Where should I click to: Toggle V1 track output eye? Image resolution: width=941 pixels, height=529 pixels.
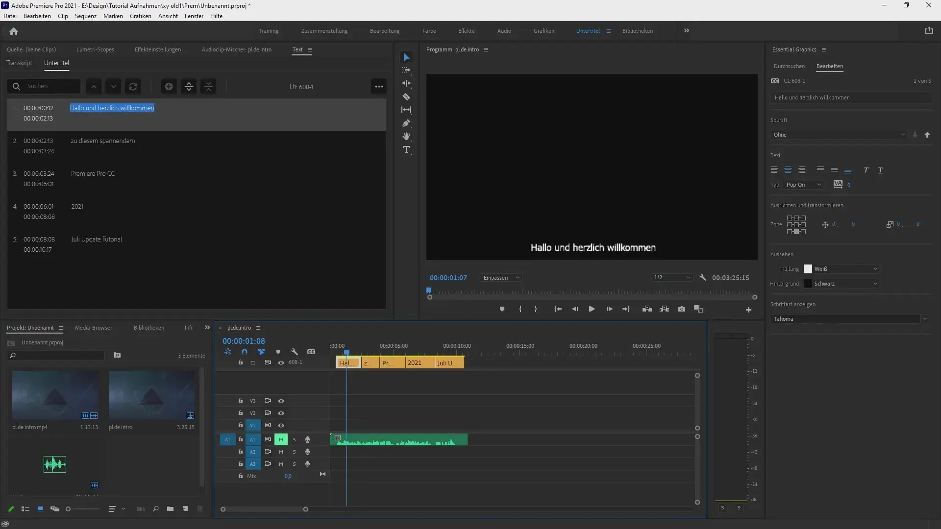[x=281, y=426]
